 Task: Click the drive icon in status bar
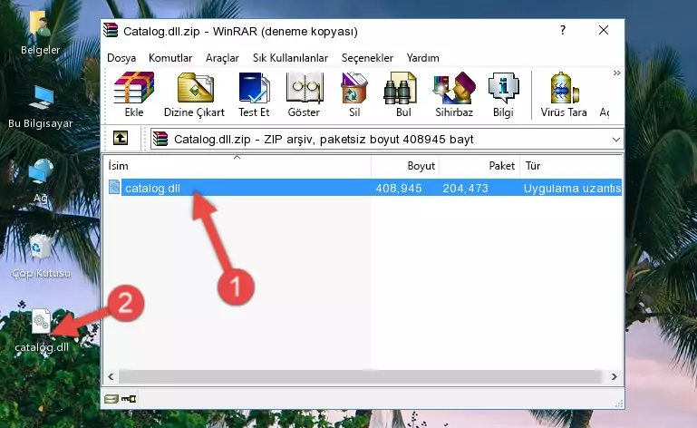[x=111, y=399]
